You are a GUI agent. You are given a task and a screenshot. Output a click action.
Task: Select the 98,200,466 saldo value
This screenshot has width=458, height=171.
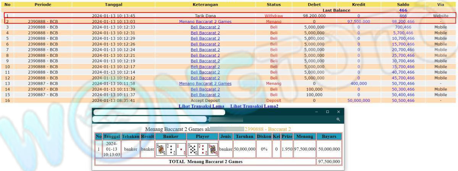click(403, 22)
